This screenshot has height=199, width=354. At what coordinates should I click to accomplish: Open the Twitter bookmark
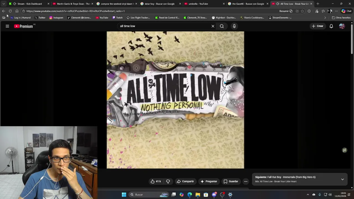[40, 18]
